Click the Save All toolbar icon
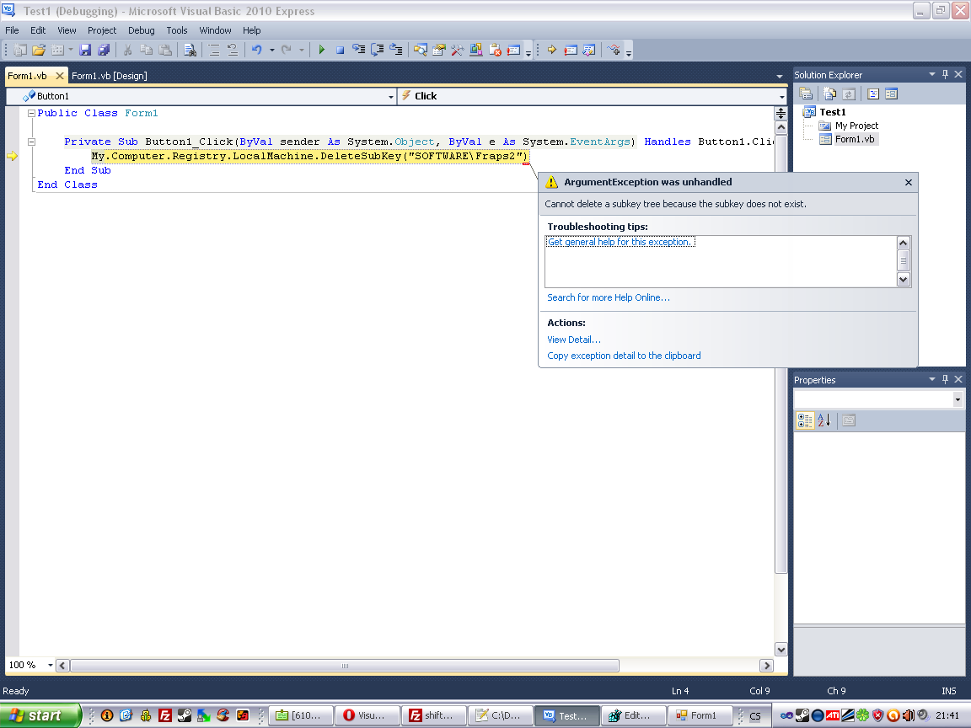Screen dimensions: 971x728 (104, 51)
